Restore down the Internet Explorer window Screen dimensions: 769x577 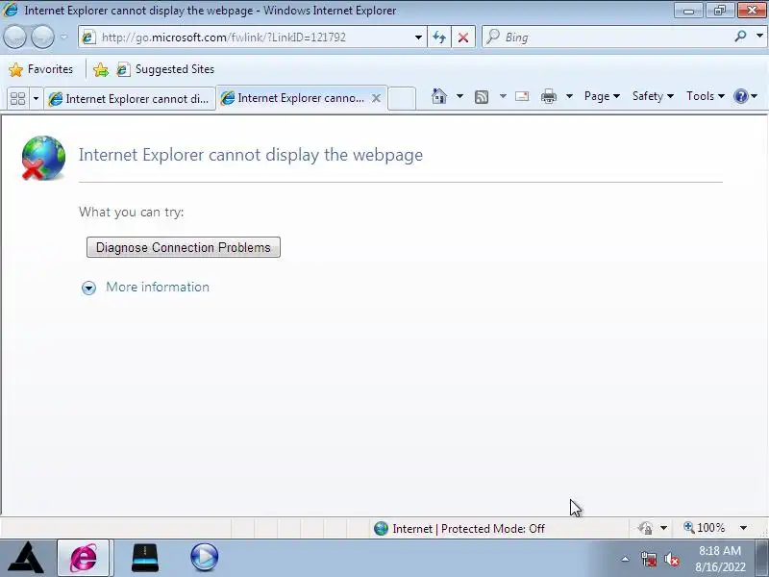(719, 10)
